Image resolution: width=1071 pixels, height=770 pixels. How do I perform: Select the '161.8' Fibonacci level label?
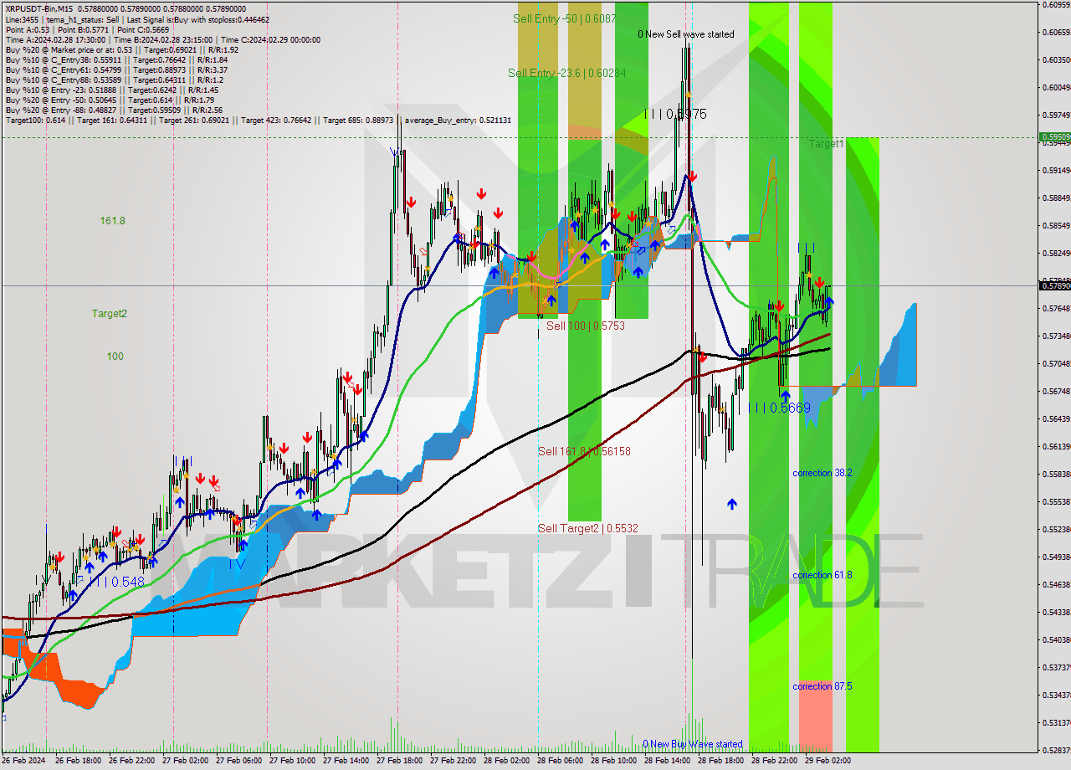click(112, 221)
